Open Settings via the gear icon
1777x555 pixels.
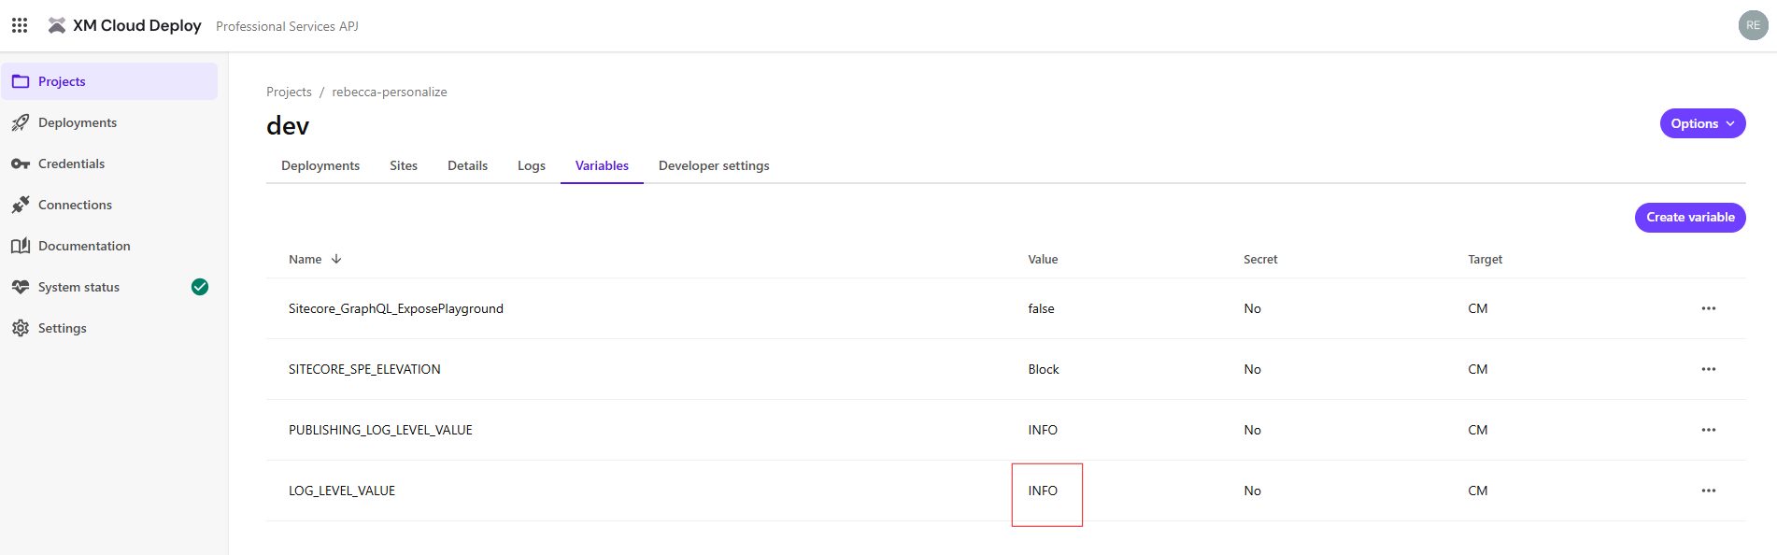pos(21,328)
